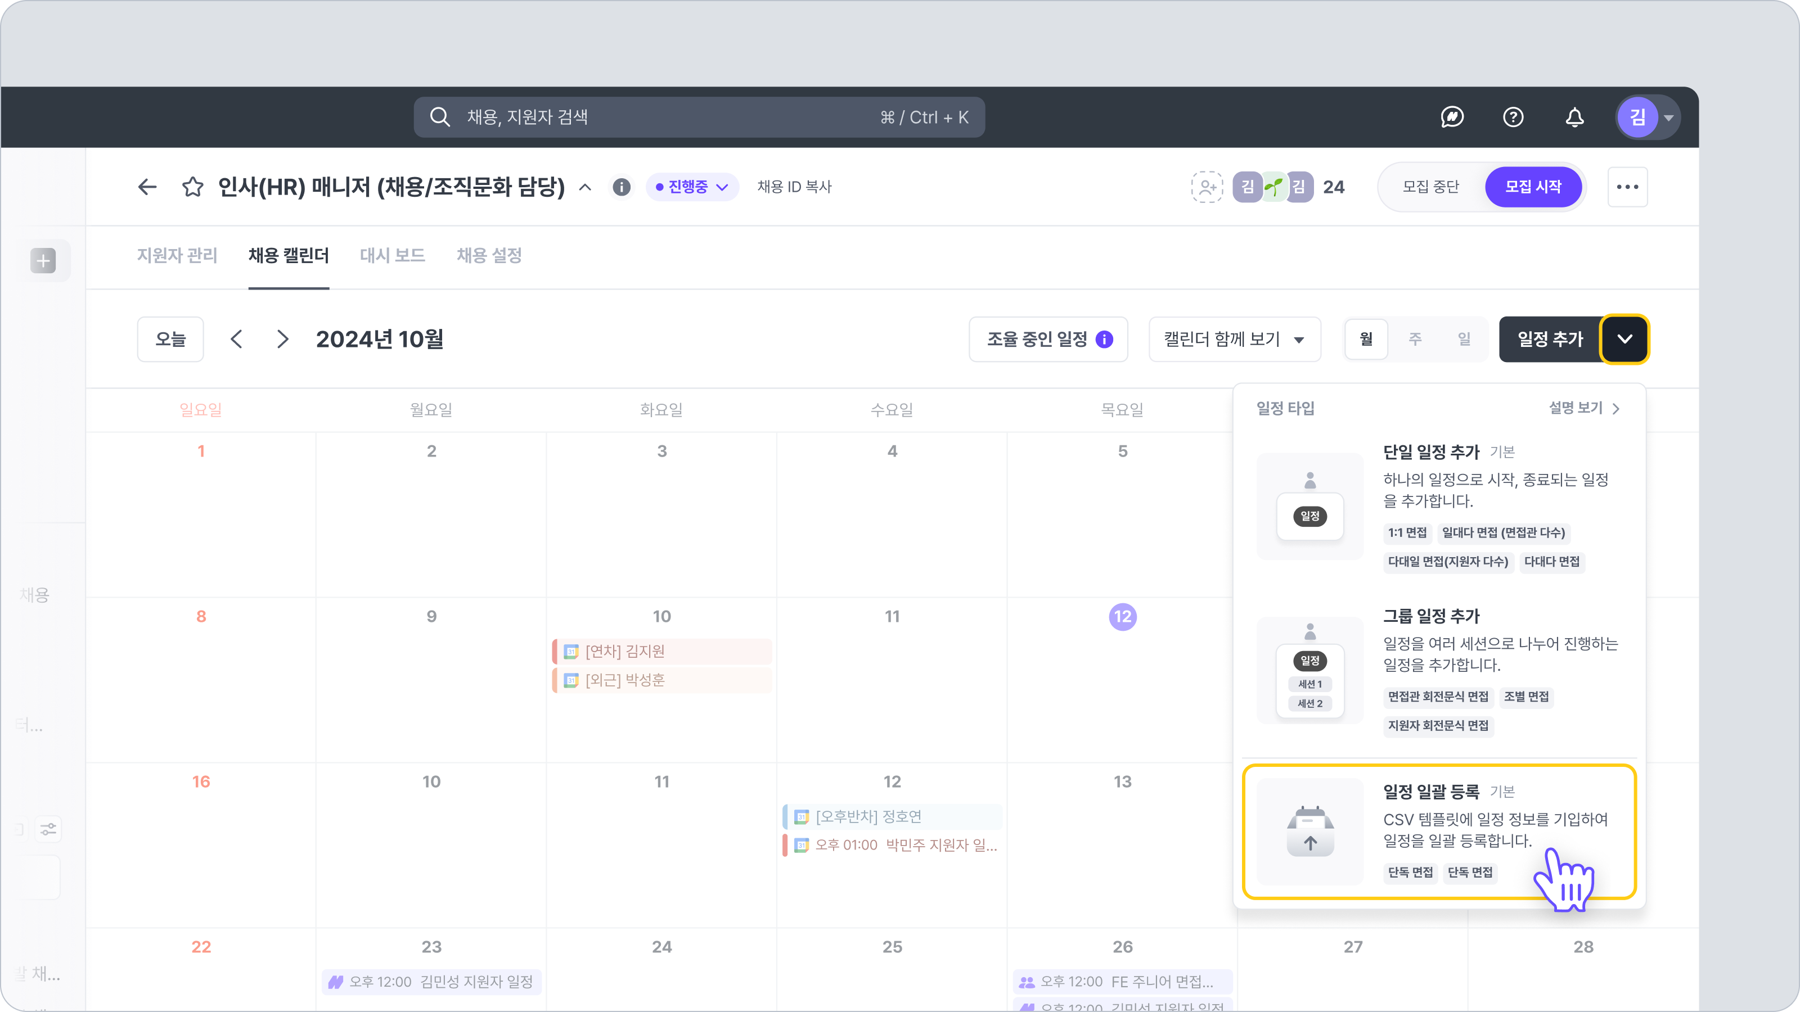Open the help question mark icon
Screen dimensions: 1800x1012
click(1513, 116)
